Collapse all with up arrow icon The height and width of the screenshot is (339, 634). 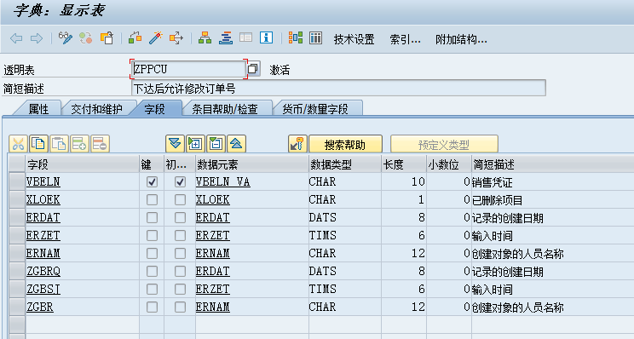(237, 144)
